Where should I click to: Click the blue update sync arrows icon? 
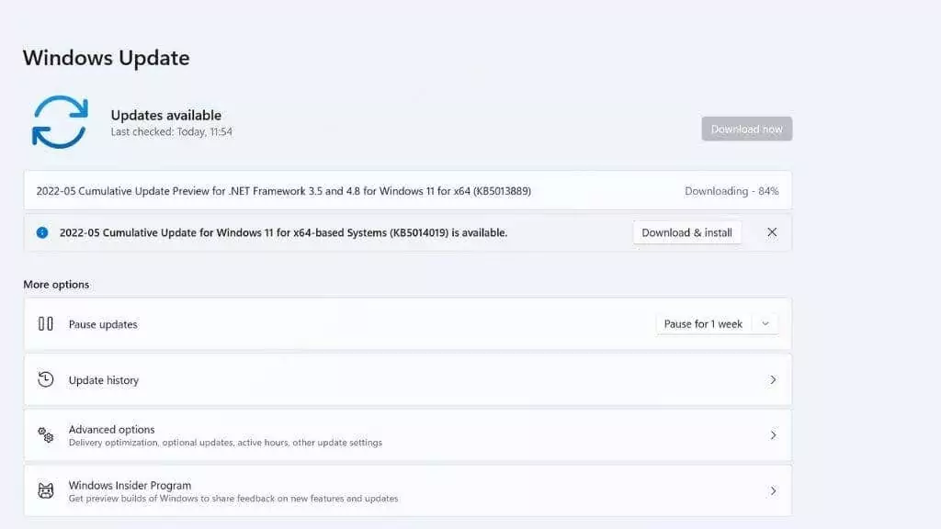(x=60, y=122)
